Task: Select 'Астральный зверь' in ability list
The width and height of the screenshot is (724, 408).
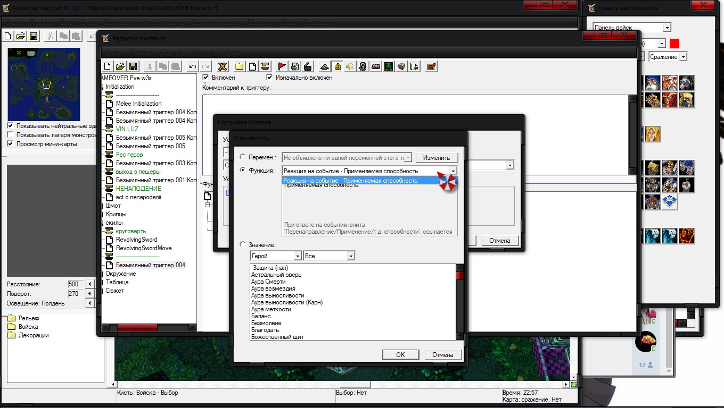Action: click(x=277, y=275)
